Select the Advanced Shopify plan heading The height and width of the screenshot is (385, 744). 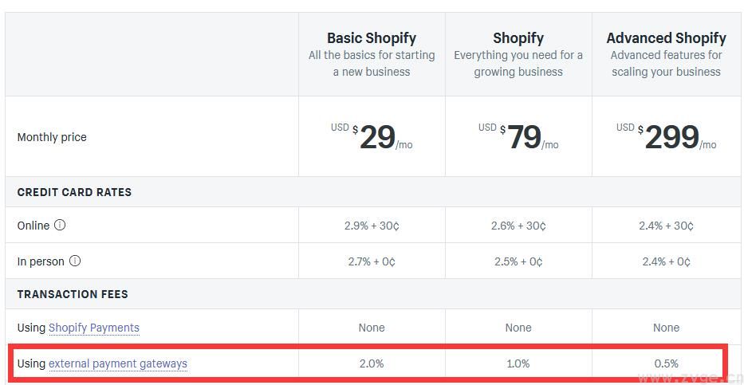[x=666, y=37]
